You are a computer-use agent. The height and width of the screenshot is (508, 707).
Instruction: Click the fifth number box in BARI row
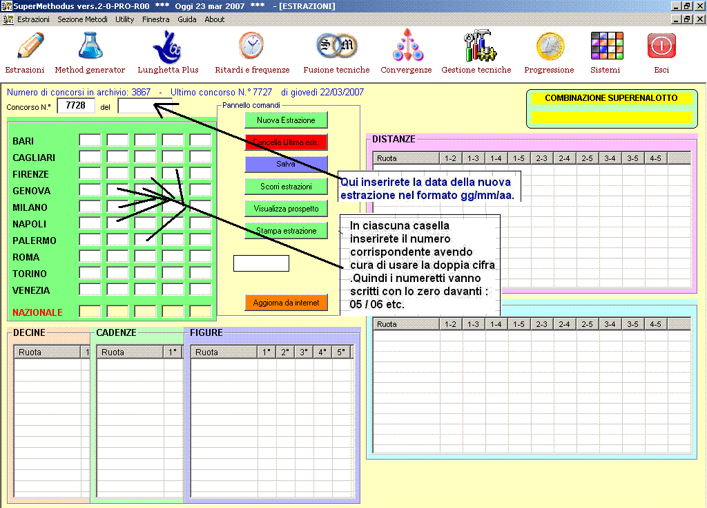(x=200, y=140)
